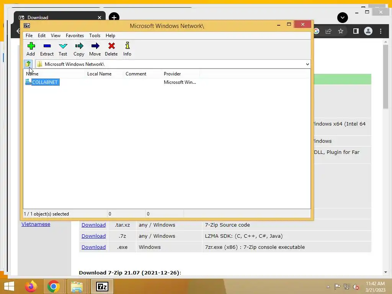392x294 pixels.
Task: Sort by the Local Name column
Action: 104,74
